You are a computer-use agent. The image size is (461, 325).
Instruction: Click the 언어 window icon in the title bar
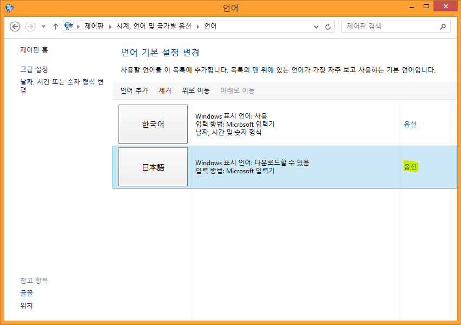point(10,8)
